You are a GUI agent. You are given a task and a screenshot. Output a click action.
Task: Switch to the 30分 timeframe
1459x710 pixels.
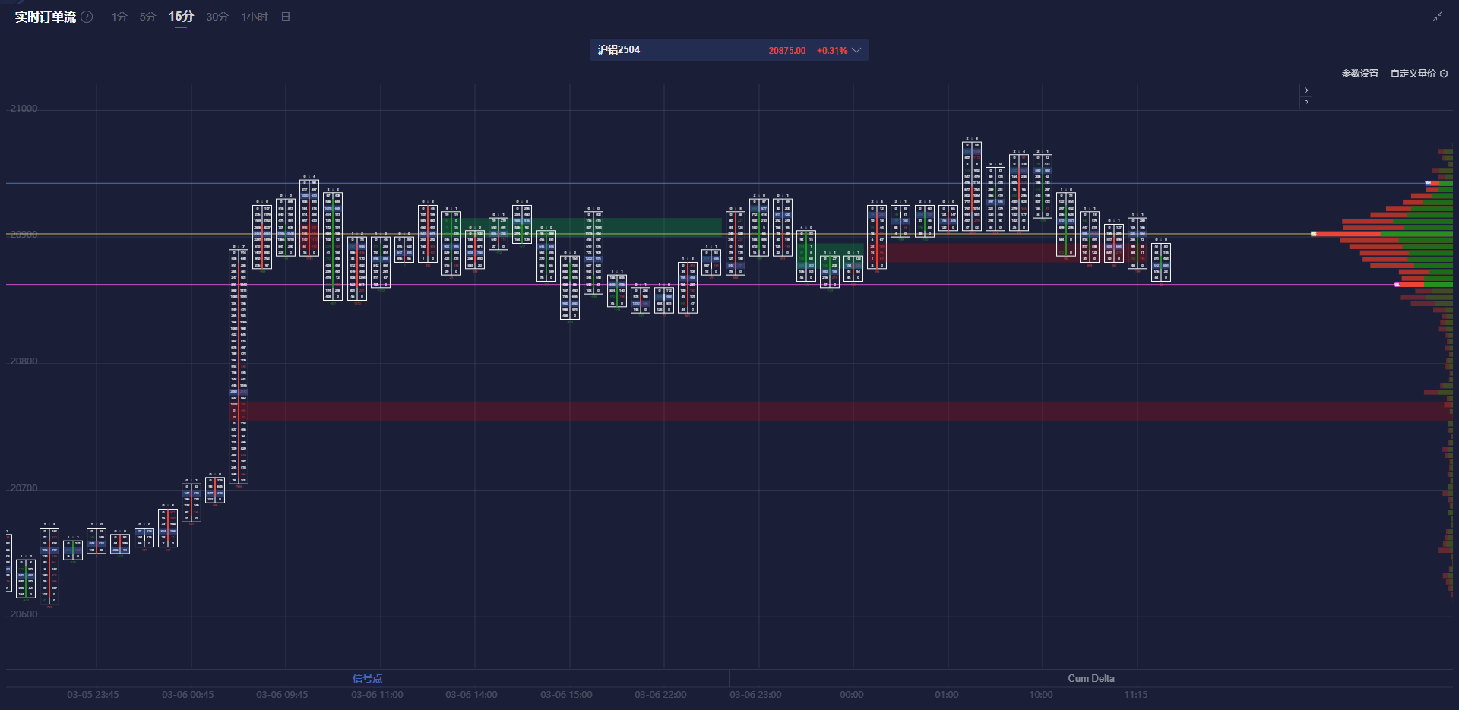(217, 17)
